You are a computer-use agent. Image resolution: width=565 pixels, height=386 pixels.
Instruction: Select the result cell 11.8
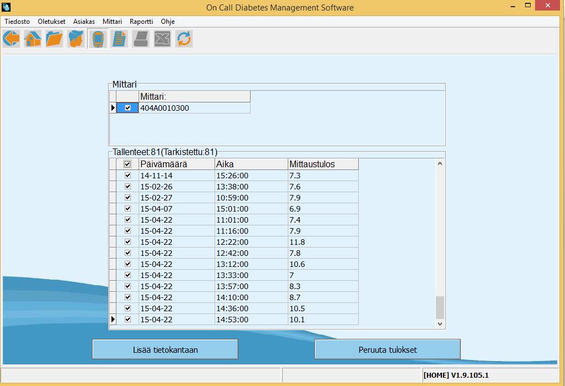323,242
